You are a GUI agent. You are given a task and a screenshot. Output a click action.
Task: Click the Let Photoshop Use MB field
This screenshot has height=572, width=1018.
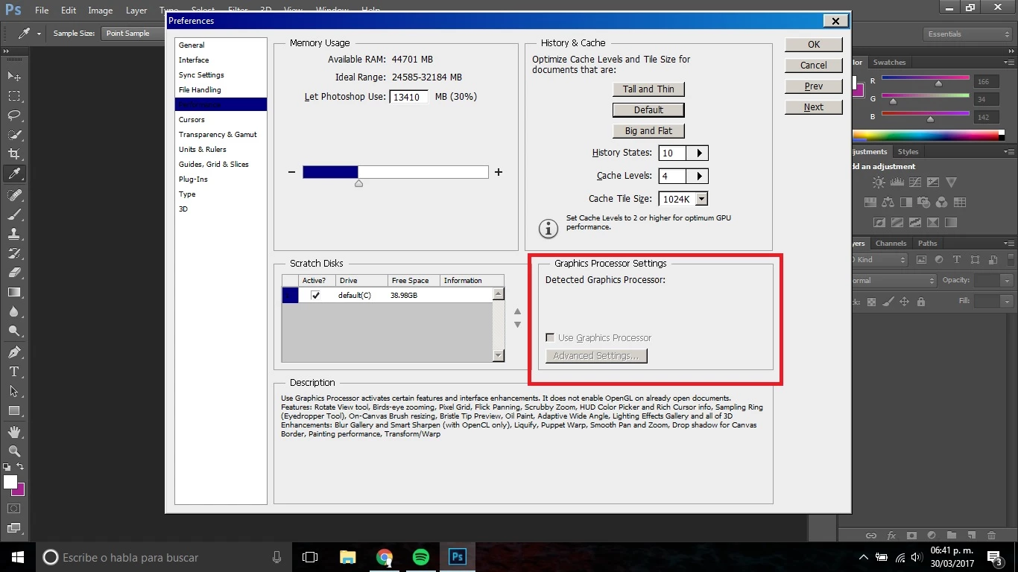(409, 97)
